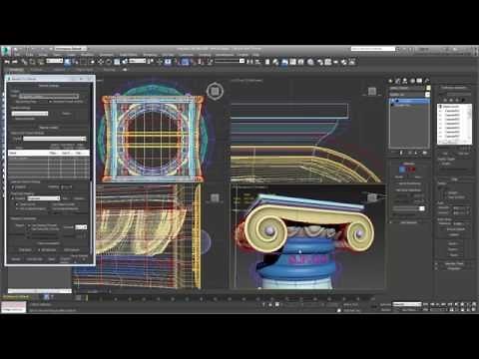Open the selection filter dropdown in toolbar
Screen dimensions: 479x359
pos(54,61)
